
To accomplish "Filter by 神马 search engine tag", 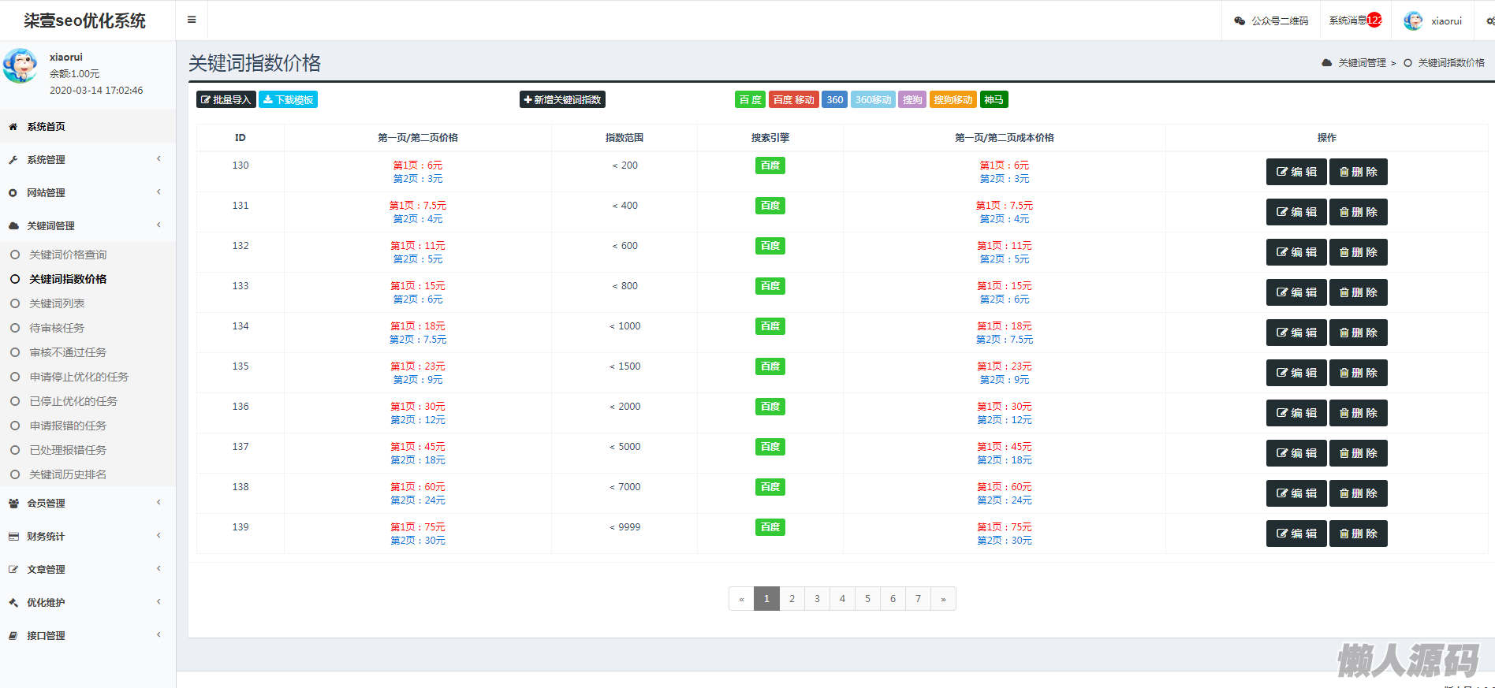I will [x=994, y=100].
